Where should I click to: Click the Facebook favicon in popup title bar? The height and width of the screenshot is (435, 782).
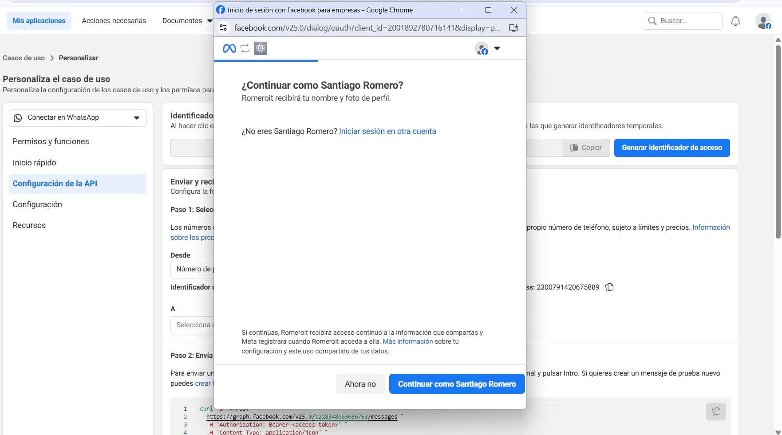pyautogui.click(x=221, y=10)
